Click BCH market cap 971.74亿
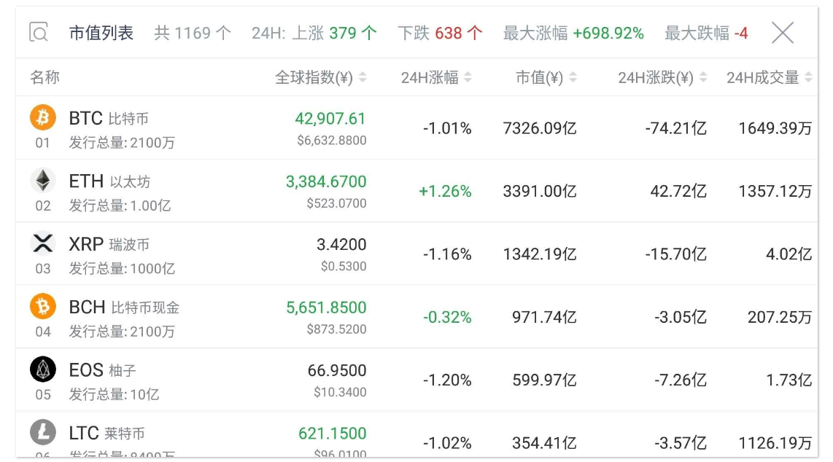 (x=545, y=317)
